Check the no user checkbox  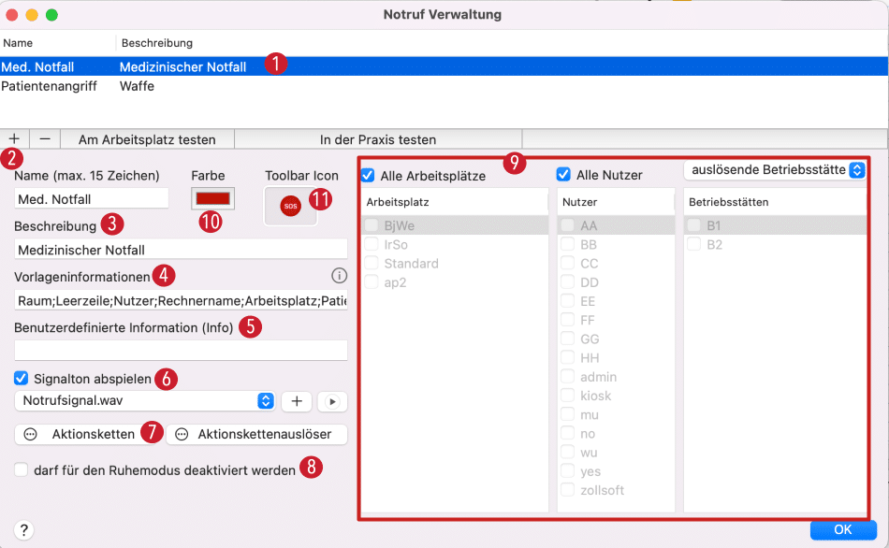pos(567,434)
